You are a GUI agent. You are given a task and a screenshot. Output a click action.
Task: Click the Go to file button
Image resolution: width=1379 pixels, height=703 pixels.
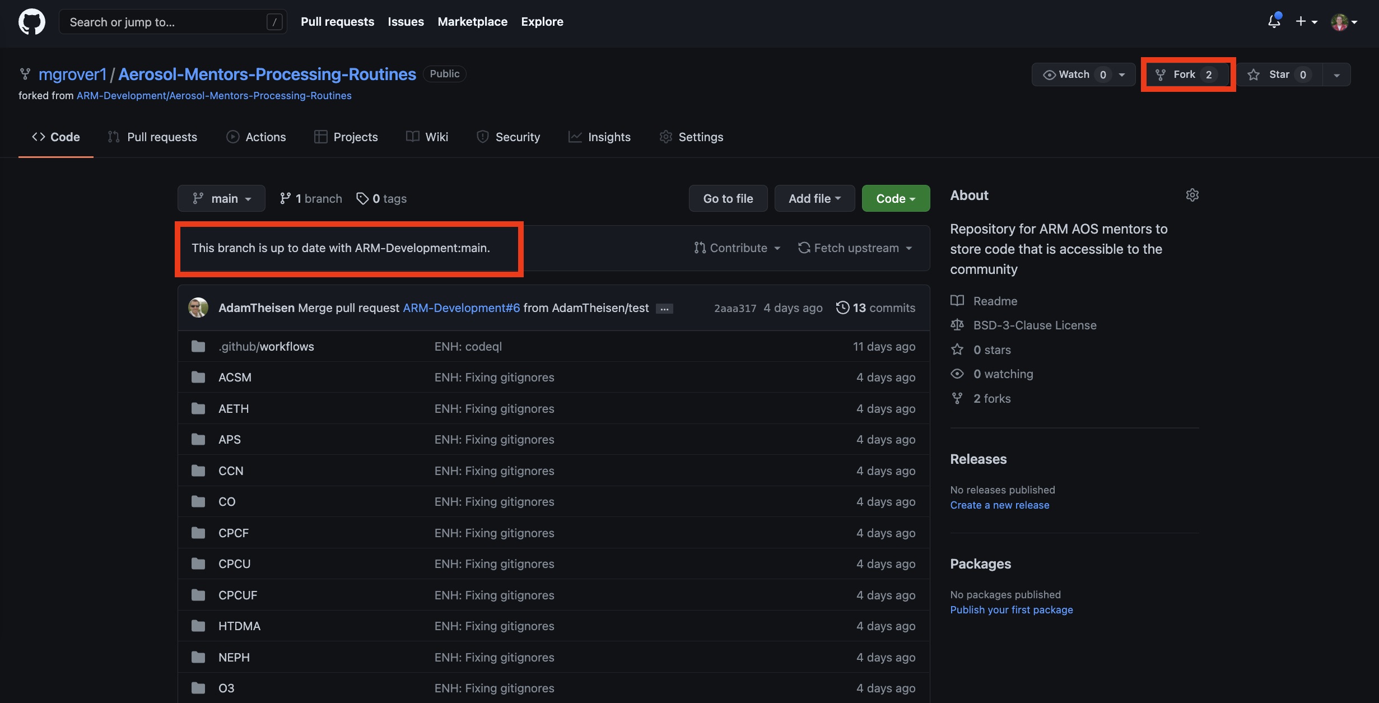(x=728, y=198)
